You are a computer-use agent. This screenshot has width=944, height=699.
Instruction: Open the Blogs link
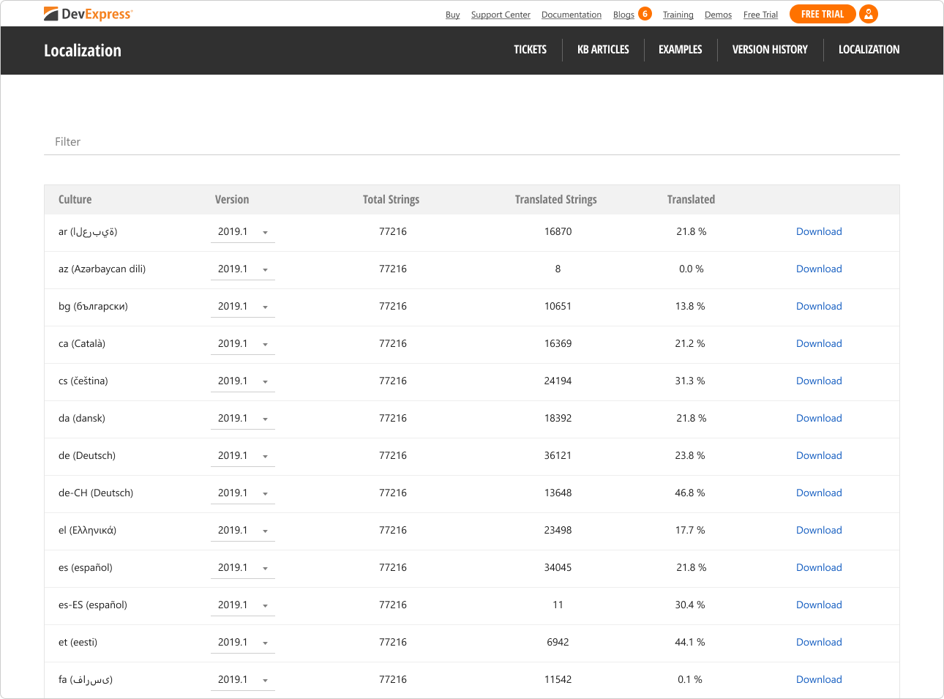(x=623, y=15)
